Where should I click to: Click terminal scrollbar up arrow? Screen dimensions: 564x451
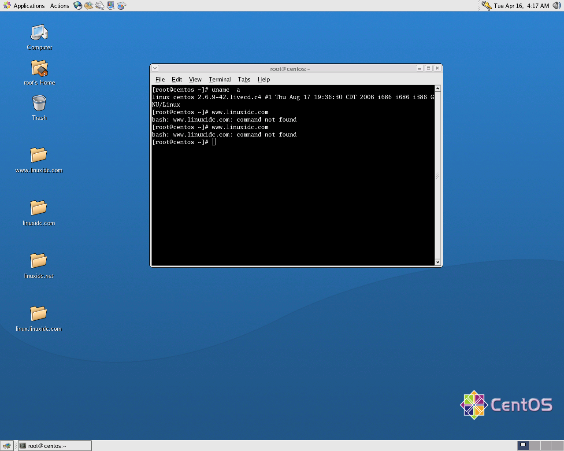(x=438, y=89)
